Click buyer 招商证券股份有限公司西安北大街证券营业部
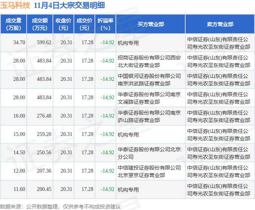The width and height of the screenshot is (255, 210). tap(149, 61)
